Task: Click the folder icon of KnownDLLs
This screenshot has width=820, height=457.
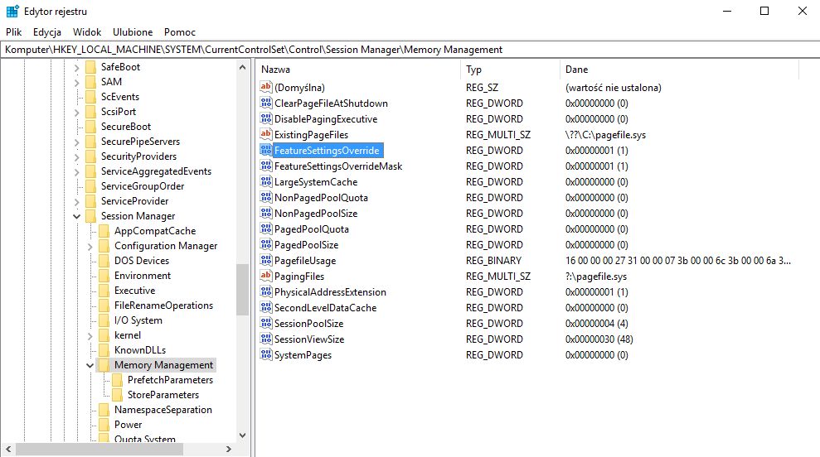Action: point(104,350)
